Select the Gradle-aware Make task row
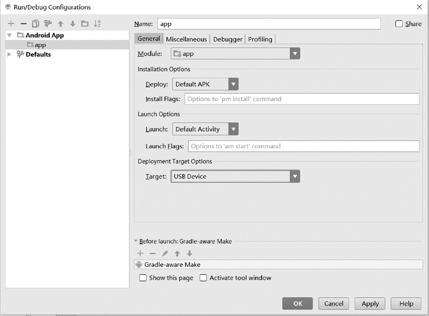The image size is (429, 316). coord(278,265)
